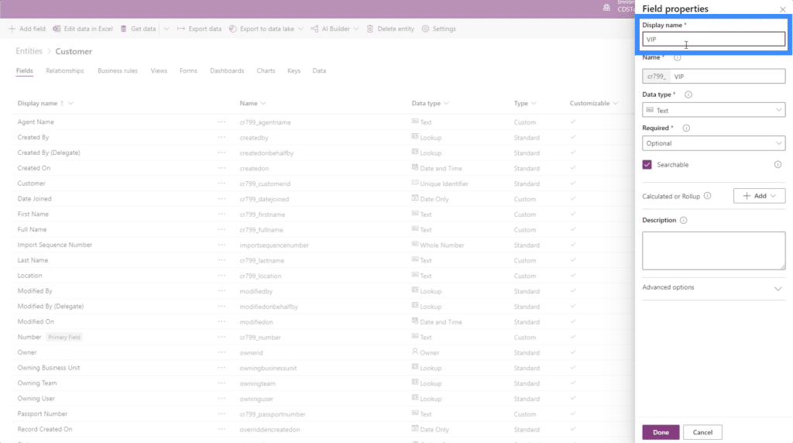Show info icon for Data type
The image size is (793, 443).
[688, 94]
